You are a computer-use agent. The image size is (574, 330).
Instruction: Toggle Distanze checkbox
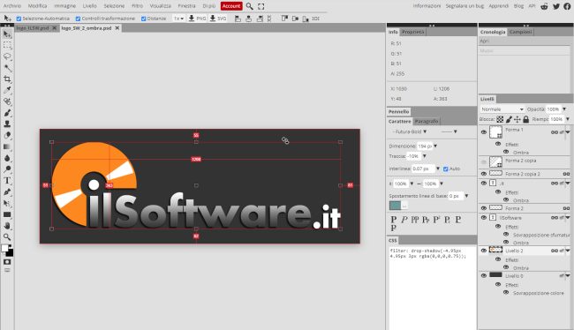(x=143, y=19)
